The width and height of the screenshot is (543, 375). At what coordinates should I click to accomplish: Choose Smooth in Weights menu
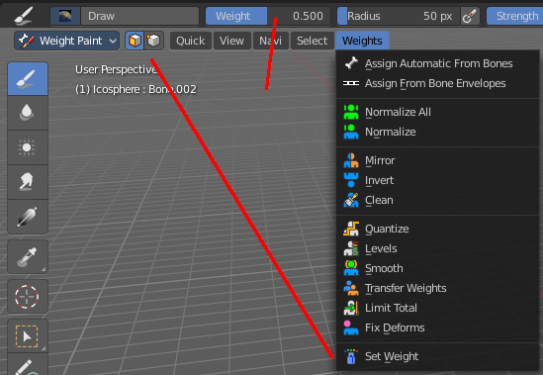point(438,268)
